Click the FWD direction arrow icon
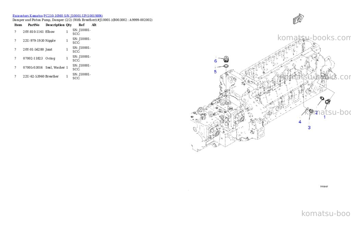Image resolution: width=351 pixels, height=249 pixels. 299,19
